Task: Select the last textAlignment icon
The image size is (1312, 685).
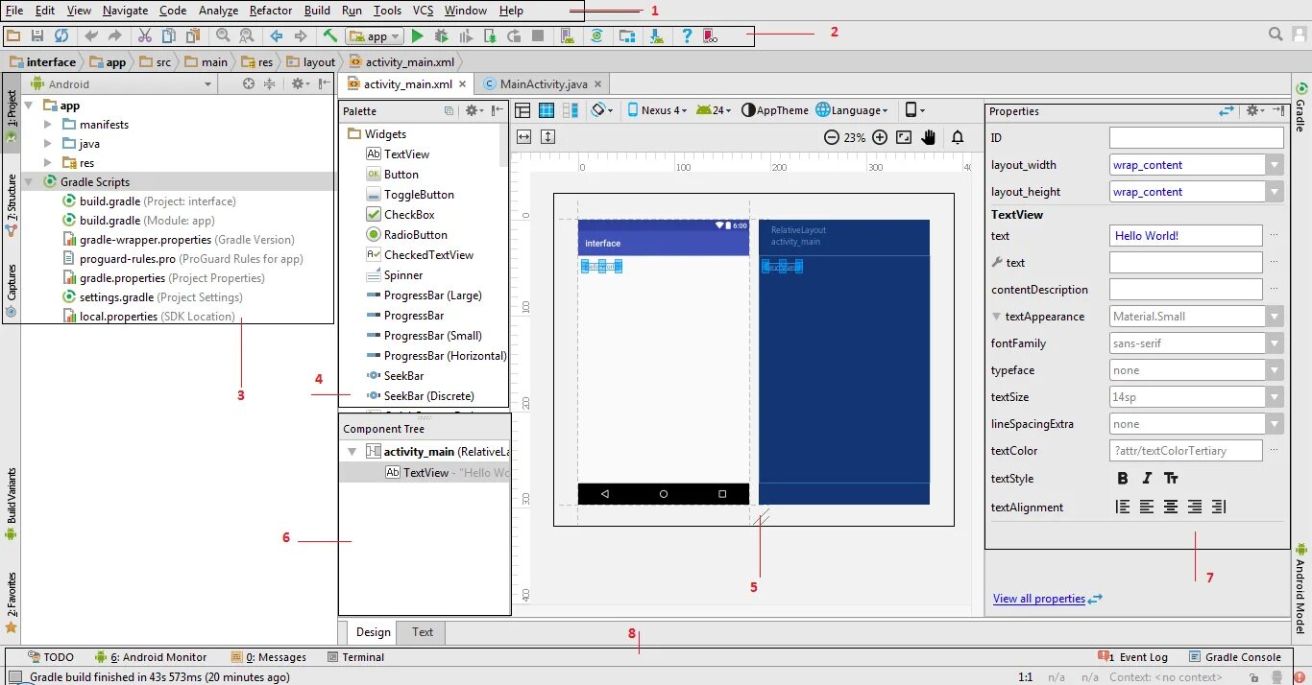Action: 1219,507
